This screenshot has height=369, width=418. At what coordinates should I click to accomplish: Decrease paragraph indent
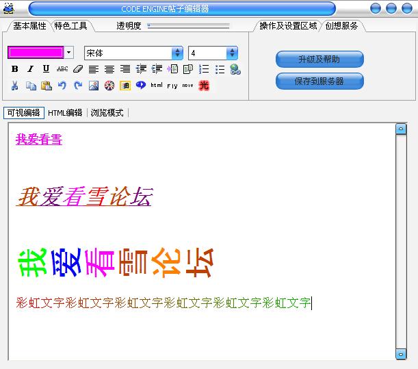(x=141, y=69)
